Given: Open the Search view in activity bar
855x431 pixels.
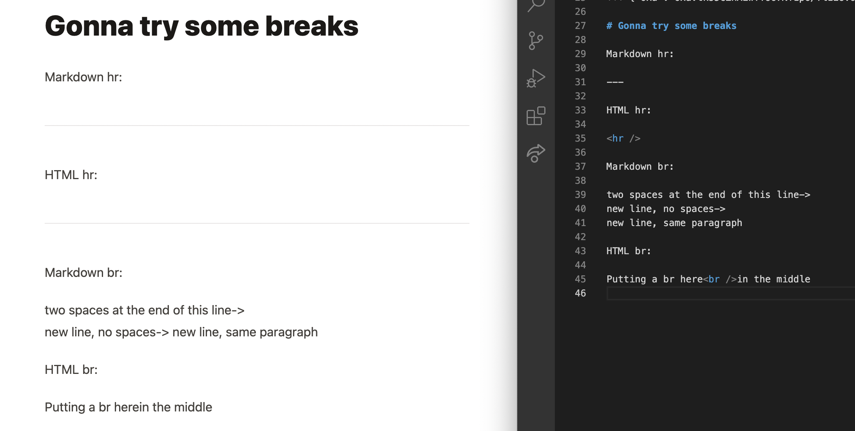Looking at the screenshot, I should pyautogui.click(x=536, y=5).
